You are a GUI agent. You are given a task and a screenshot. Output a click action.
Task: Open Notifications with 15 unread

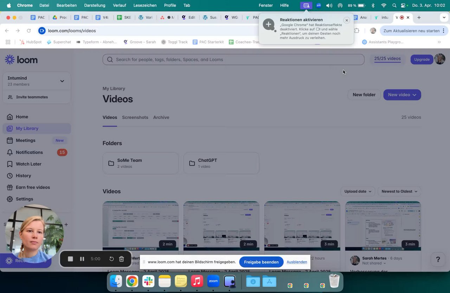click(x=37, y=152)
